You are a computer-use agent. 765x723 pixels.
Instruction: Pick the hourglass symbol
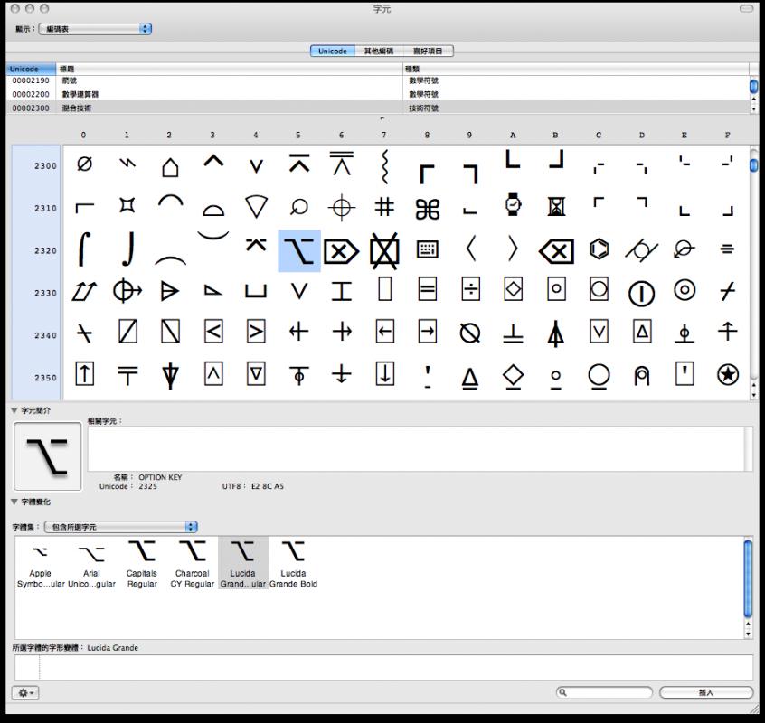tap(555, 208)
